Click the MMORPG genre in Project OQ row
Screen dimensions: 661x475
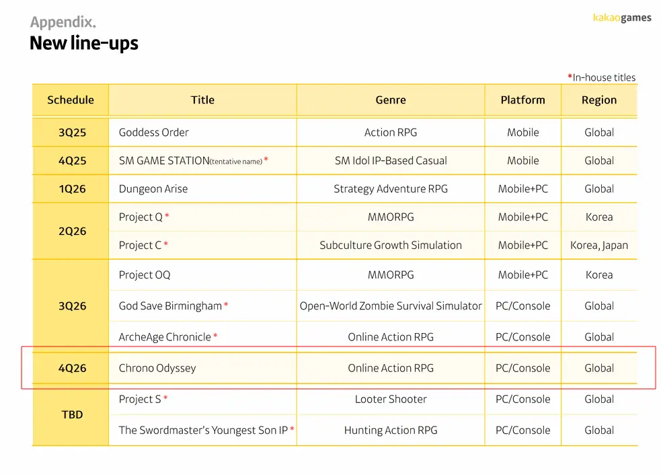[391, 275]
